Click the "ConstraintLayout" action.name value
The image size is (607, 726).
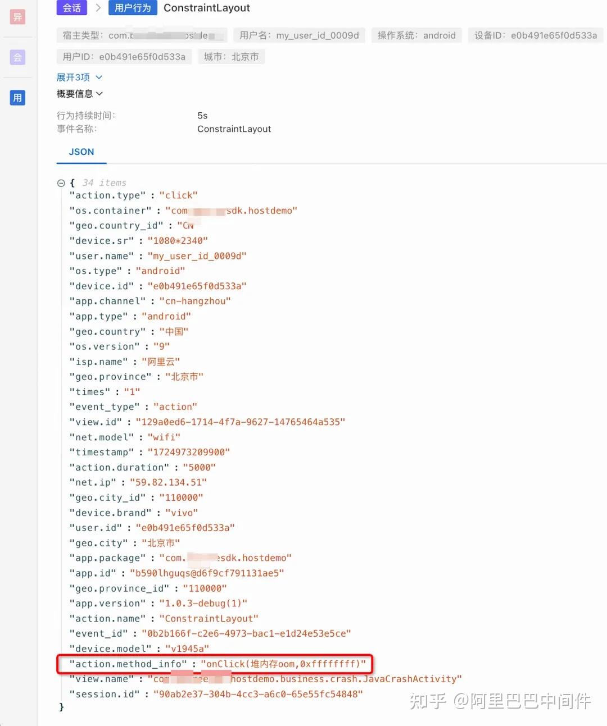coord(209,619)
